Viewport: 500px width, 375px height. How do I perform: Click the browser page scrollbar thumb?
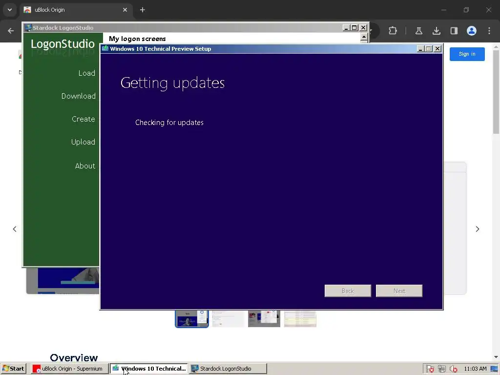tap(496, 92)
